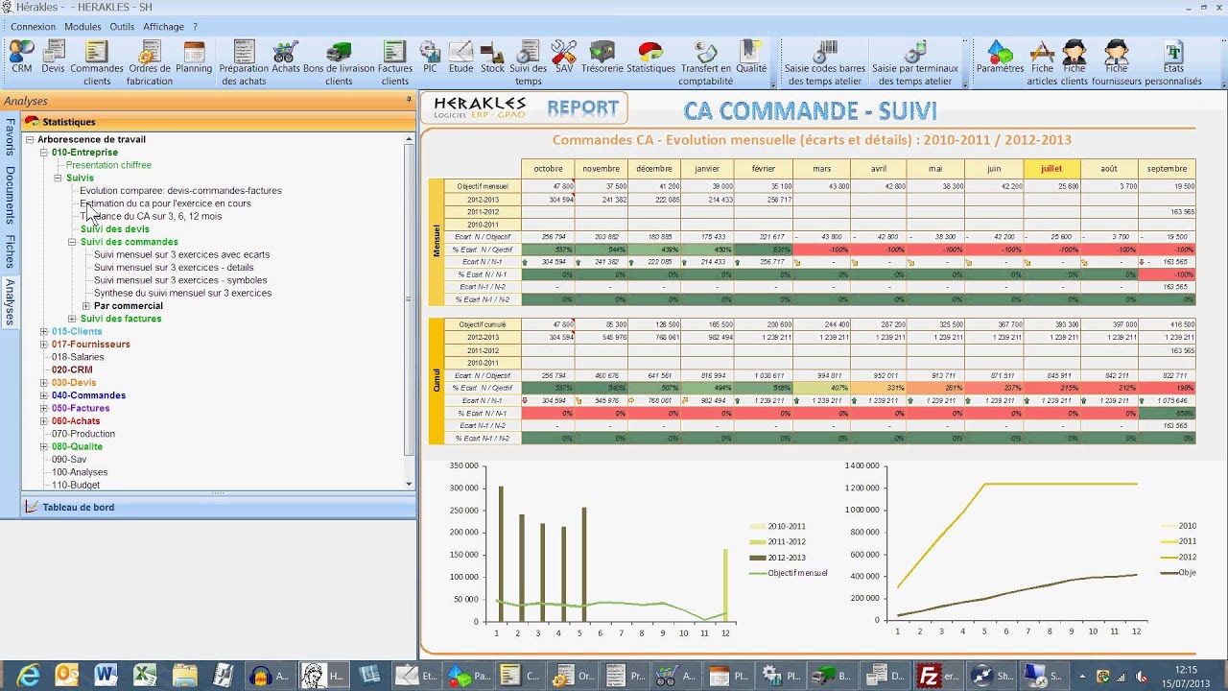Image resolution: width=1228 pixels, height=691 pixels.
Task: Expand the 040-Commandes tree node
Action: pos(43,395)
